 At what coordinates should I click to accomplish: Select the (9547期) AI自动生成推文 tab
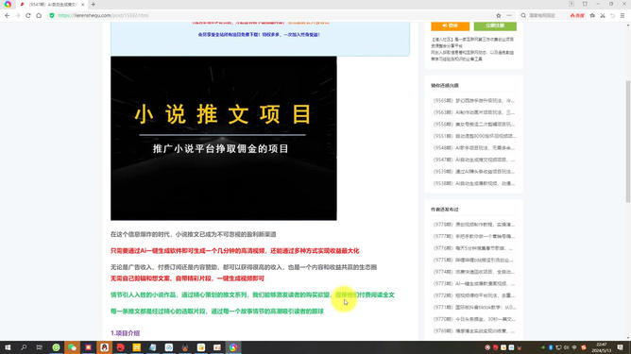52,5
